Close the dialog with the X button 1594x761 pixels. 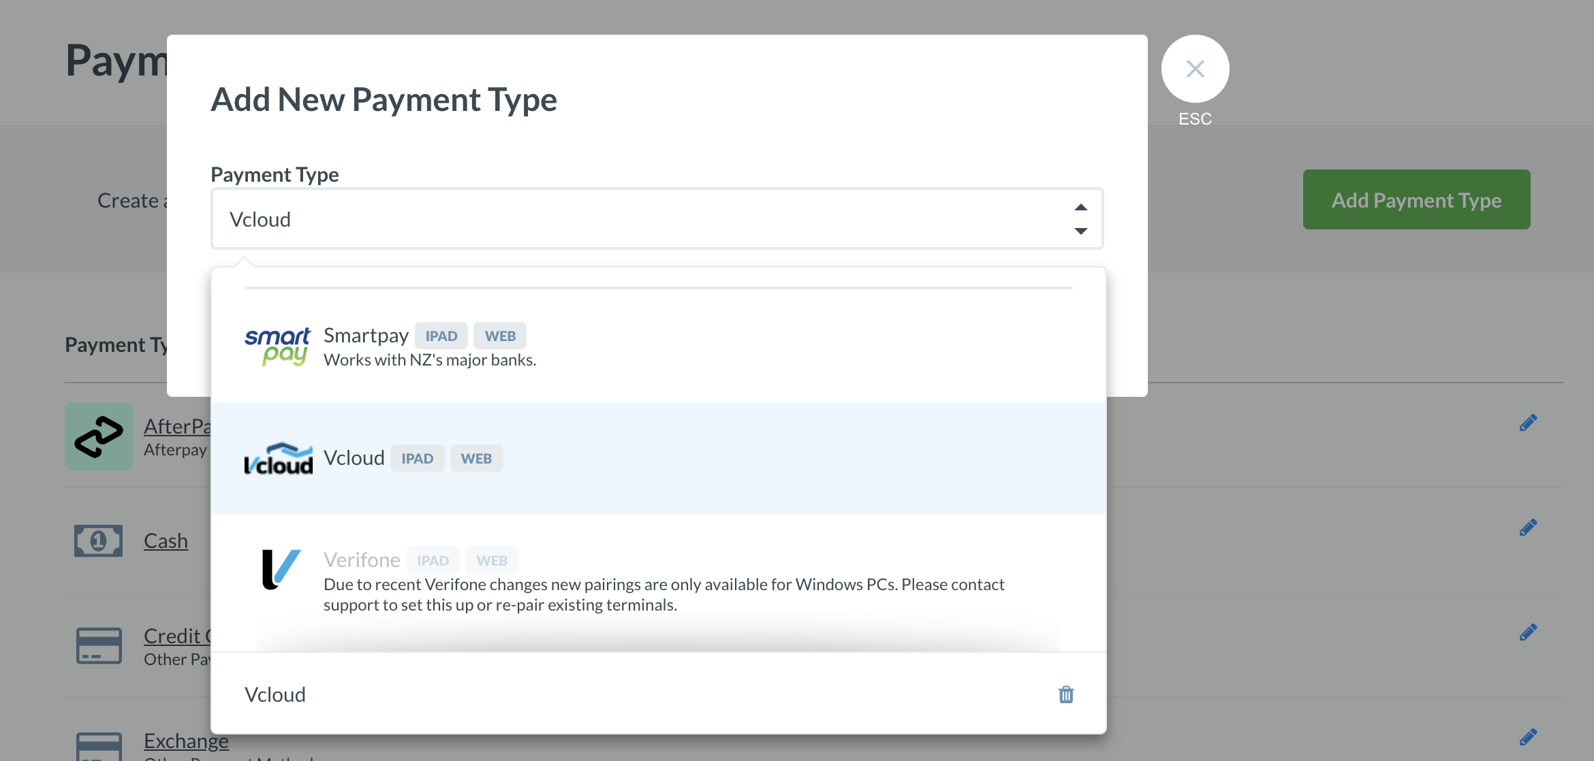pos(1195,69)
